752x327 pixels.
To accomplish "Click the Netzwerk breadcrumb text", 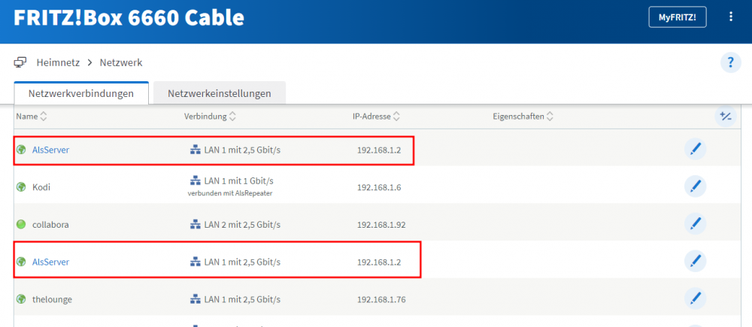I will [121, 62].
